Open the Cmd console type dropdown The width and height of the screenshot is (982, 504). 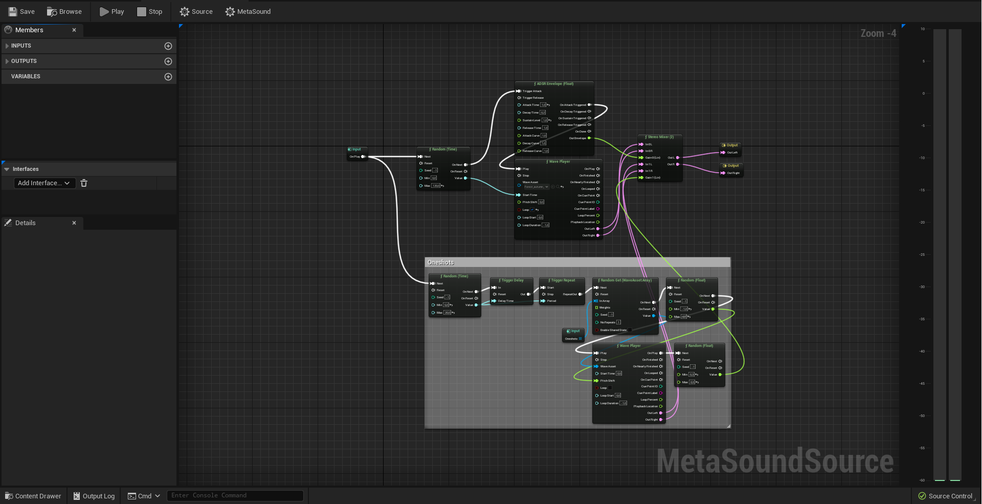pyautogui.click(x=144, y=496)
